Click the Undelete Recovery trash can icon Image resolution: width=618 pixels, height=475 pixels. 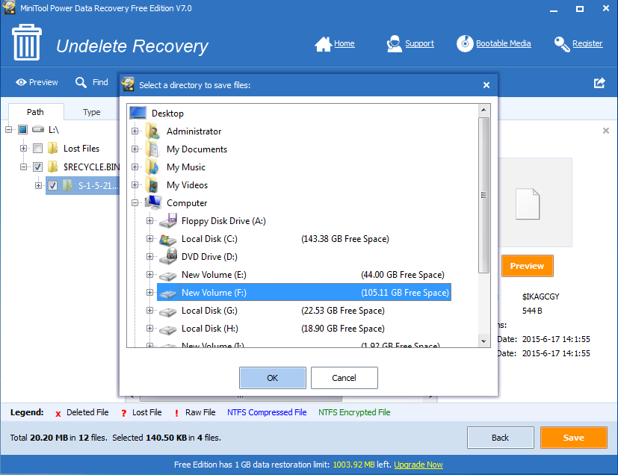click(27, 43)
